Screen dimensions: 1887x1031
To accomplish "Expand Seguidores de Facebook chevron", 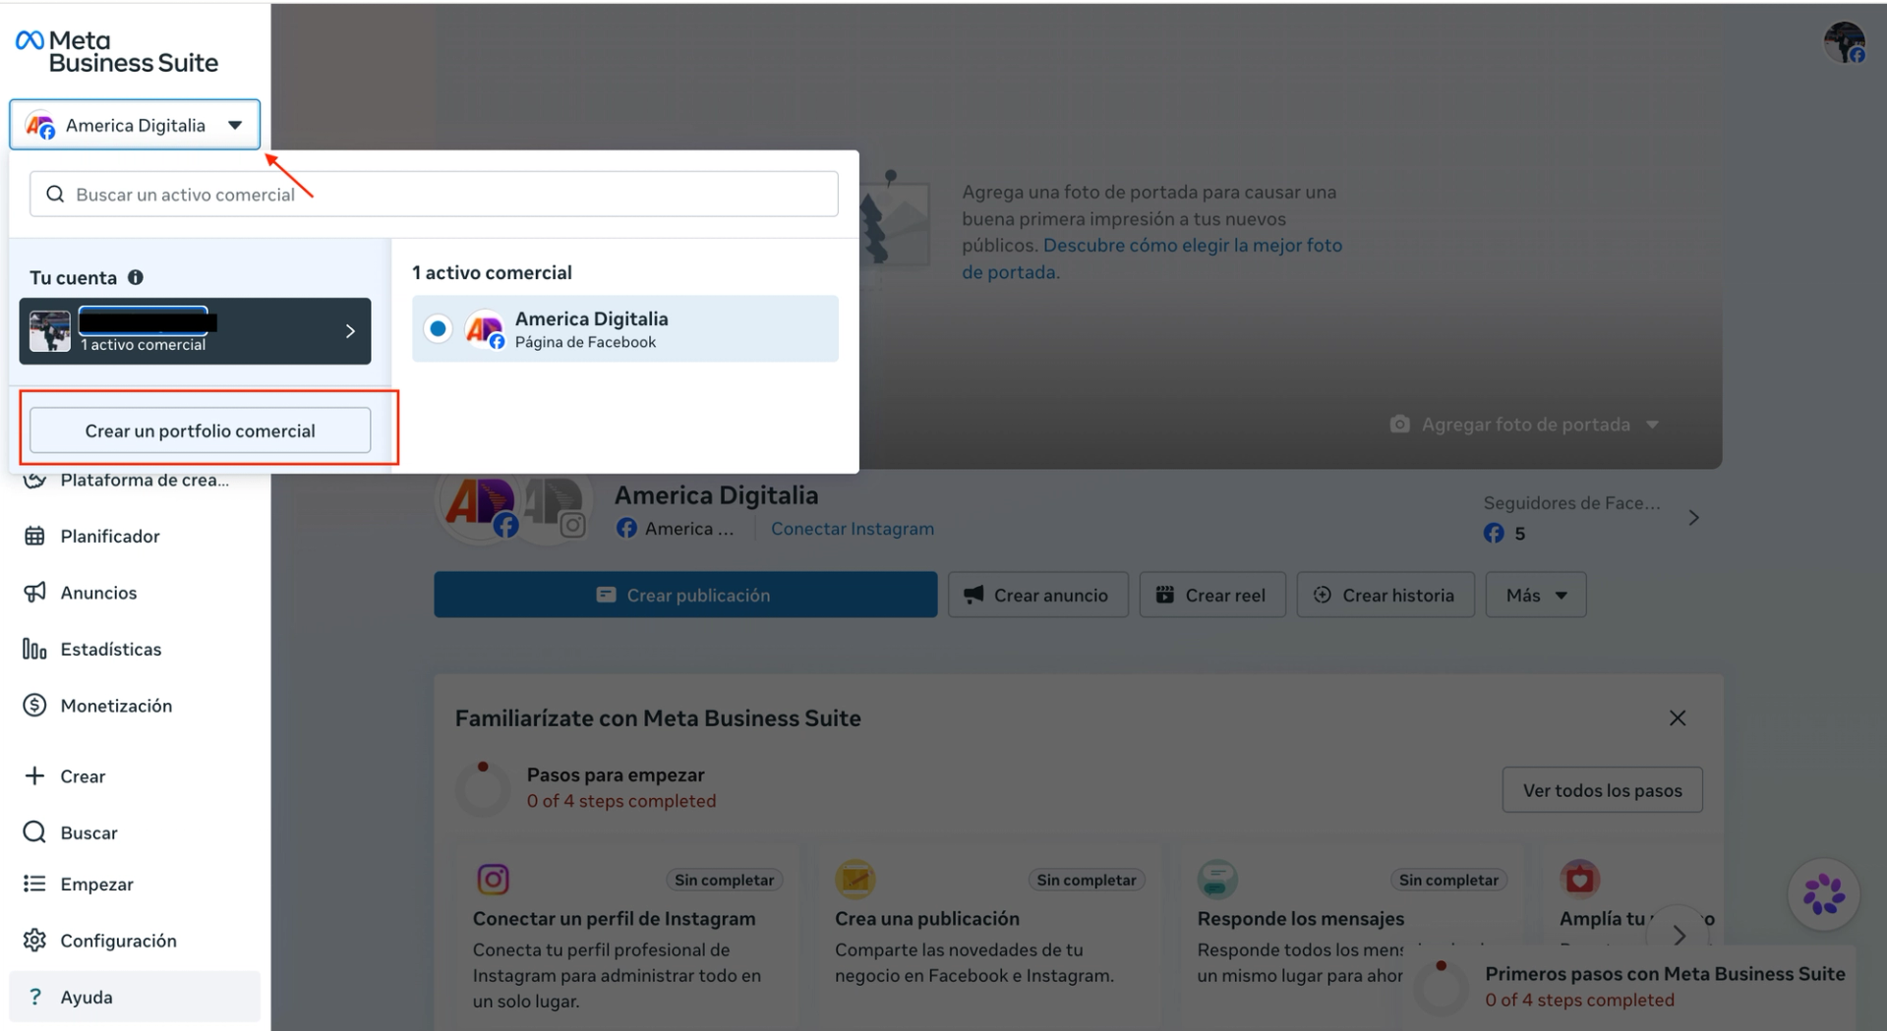I will 1693,518.
